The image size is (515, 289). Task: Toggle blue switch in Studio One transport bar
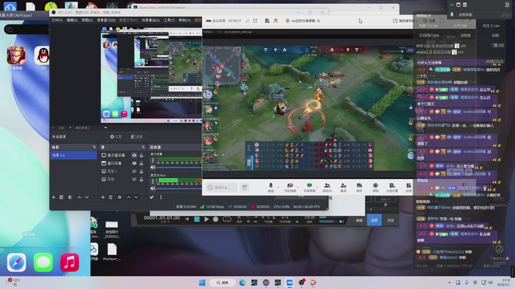pos(342,222)
